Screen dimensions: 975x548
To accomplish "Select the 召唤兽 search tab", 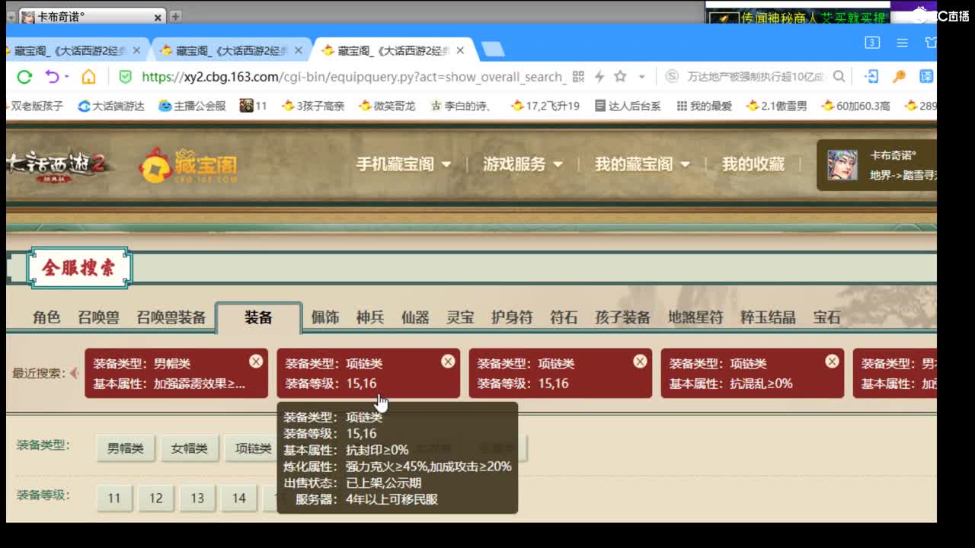I will pos(98,317).
